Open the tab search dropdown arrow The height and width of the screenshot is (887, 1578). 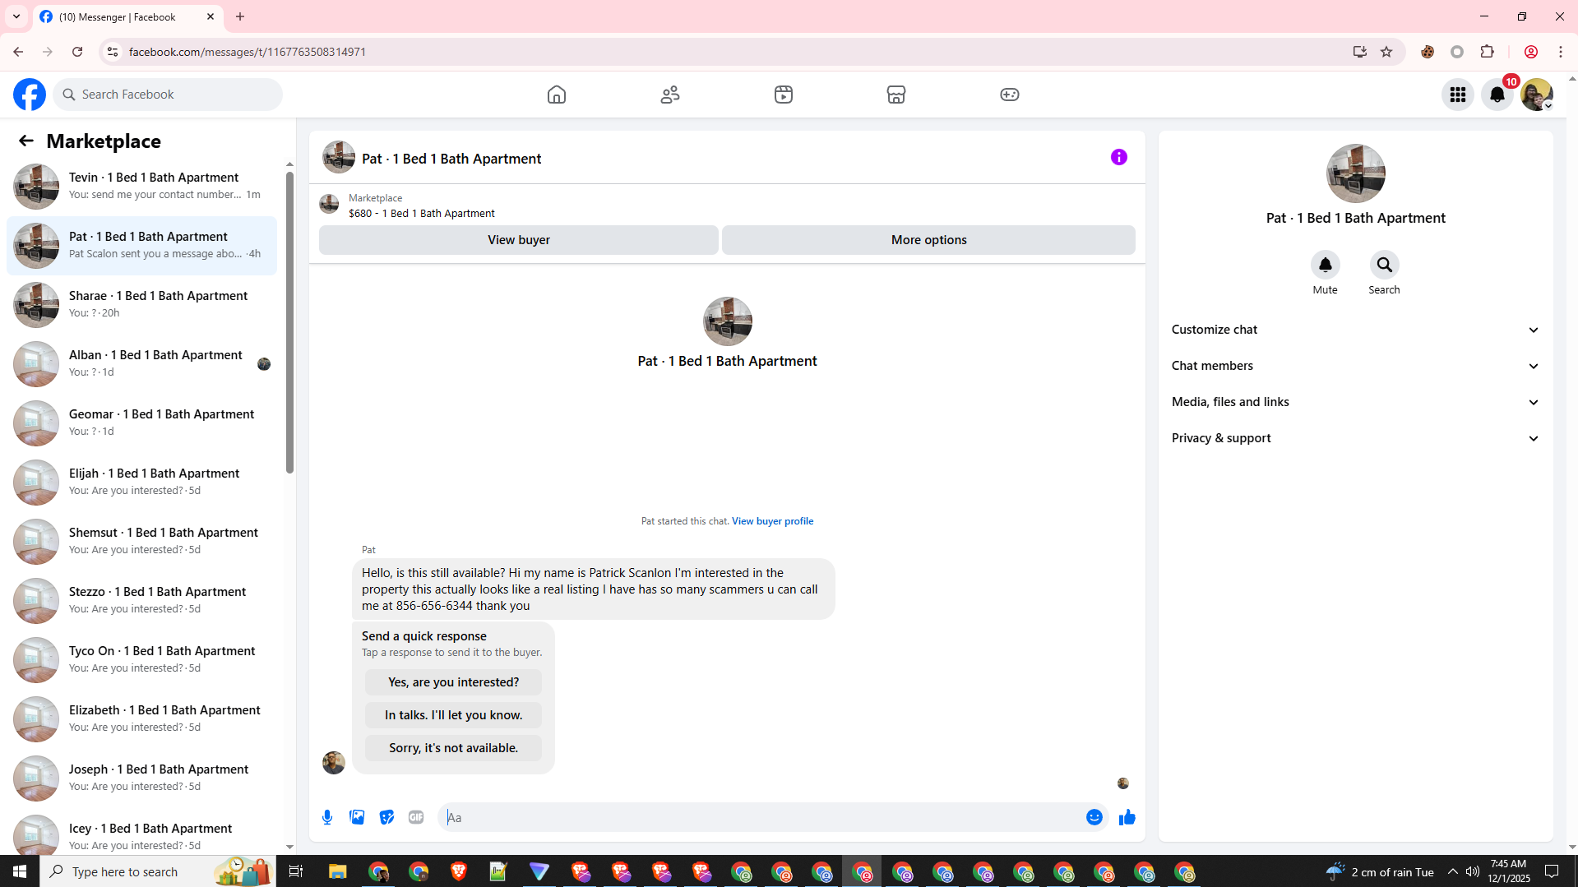click(16, 16)
